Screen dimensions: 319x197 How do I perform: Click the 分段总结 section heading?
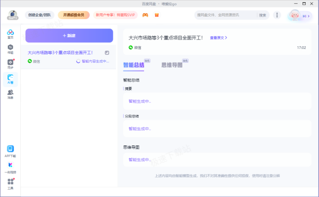(132, 116)
